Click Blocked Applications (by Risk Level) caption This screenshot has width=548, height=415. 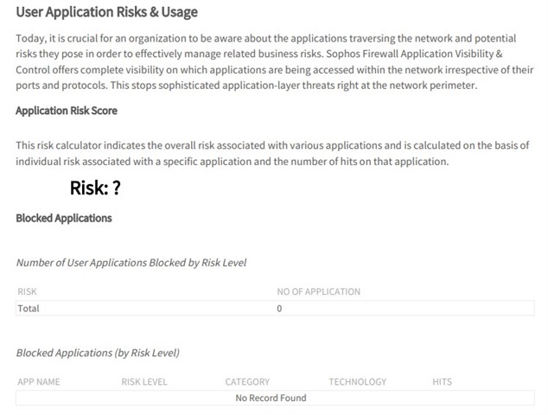coord(98,353)
